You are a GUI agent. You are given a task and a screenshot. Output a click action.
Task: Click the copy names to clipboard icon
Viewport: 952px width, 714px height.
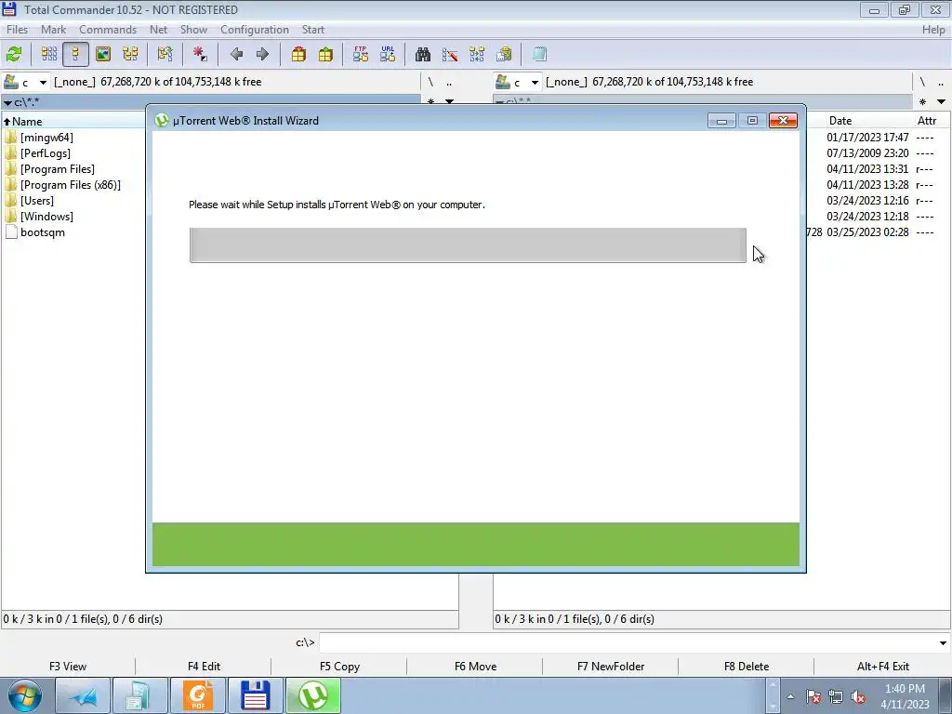[x=504, y=54]
